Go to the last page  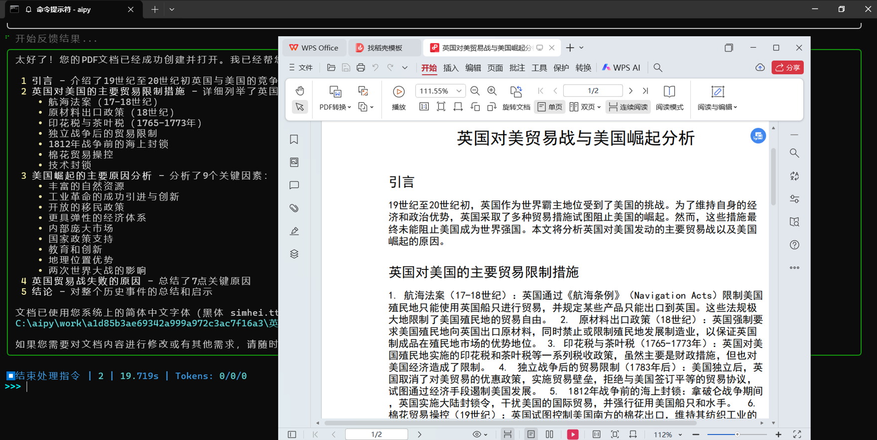[x=645, y=91]
